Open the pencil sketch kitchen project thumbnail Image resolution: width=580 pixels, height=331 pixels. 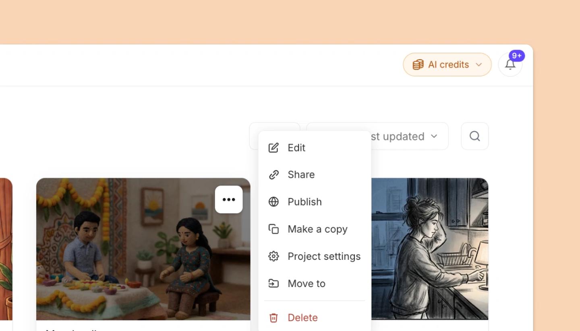tap(430, 249)
